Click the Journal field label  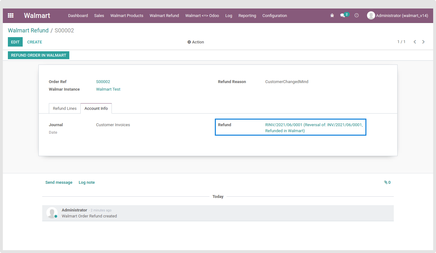click(56, 125)
